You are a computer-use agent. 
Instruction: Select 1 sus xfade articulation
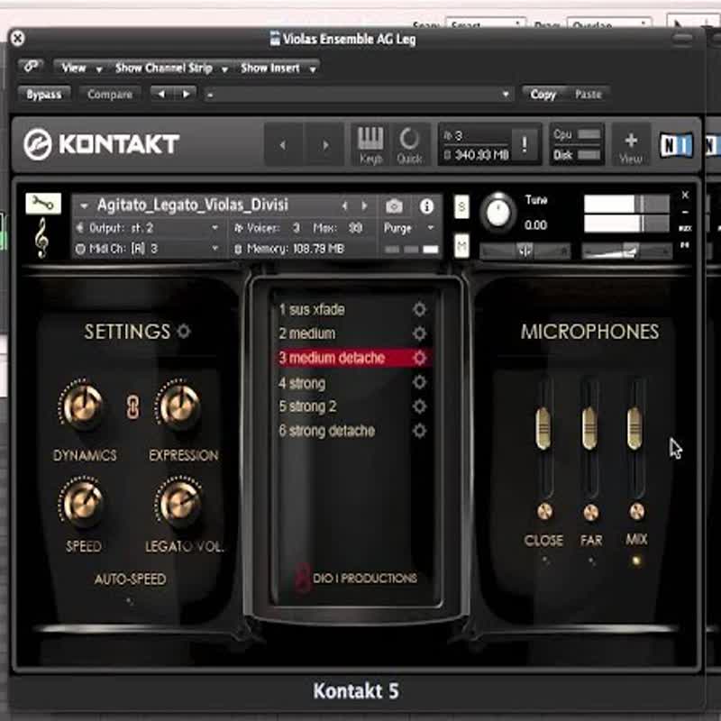point(312,309)
